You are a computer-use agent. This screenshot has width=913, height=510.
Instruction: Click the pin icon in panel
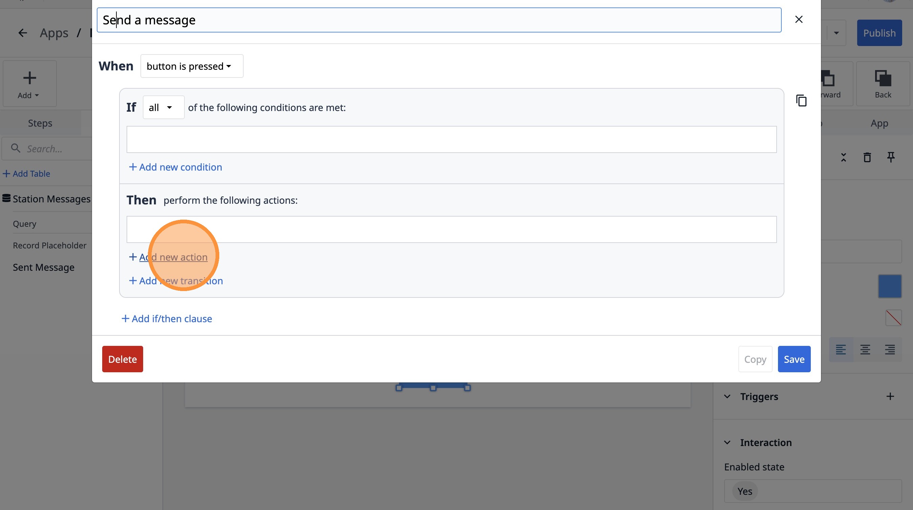pos(891,157)
